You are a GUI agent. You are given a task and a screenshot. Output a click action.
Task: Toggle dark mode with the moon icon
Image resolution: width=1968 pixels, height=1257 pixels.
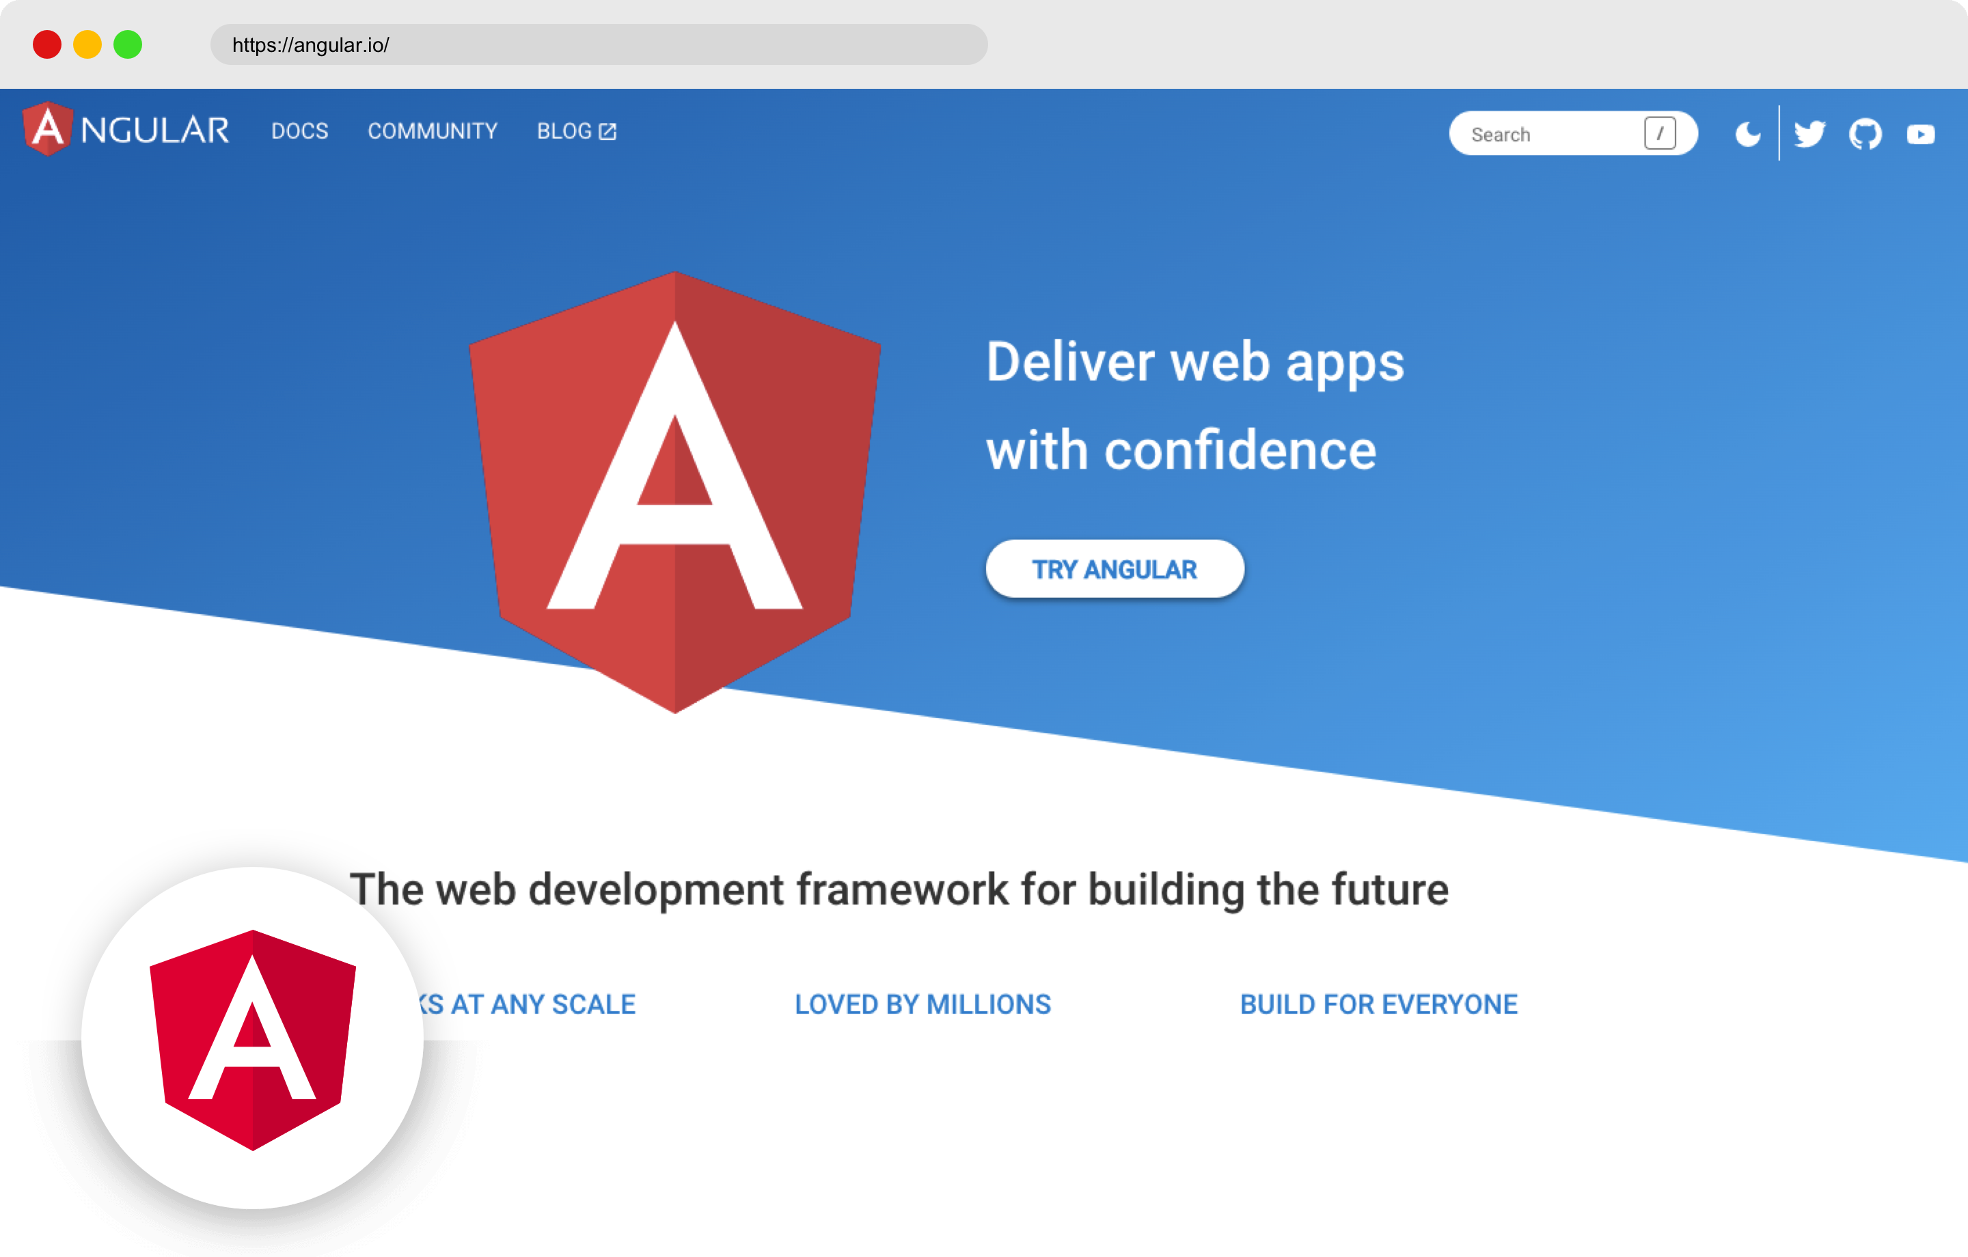(1747, 133)
